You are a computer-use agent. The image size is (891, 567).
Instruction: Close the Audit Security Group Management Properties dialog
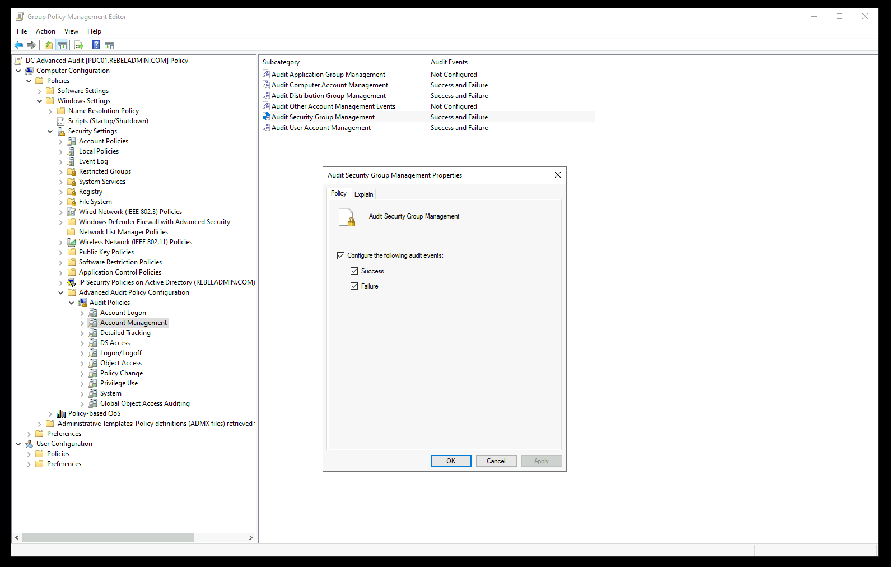(558, 175)
